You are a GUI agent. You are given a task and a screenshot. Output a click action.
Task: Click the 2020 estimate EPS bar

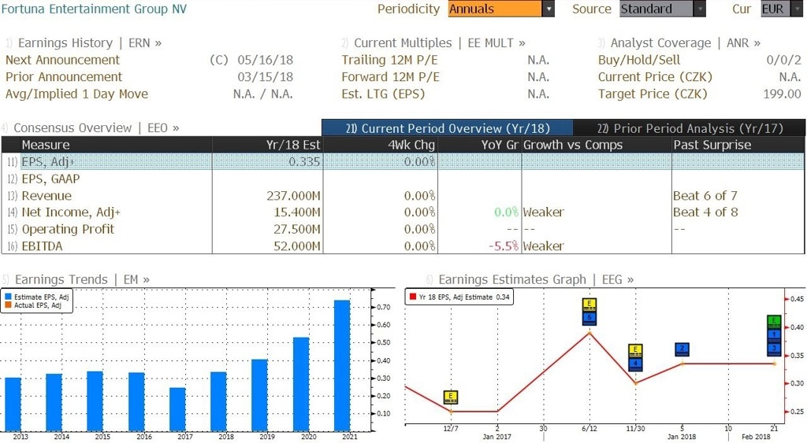pyautogui.click(x=301, y=384)
